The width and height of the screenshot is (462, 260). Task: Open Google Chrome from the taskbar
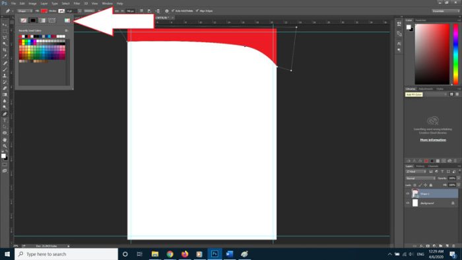[170, 254]
